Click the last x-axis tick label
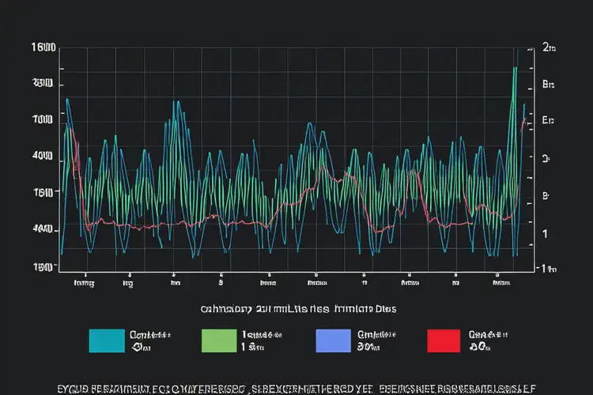Viewport: 593px width, 395px height. tap(501, 281)
